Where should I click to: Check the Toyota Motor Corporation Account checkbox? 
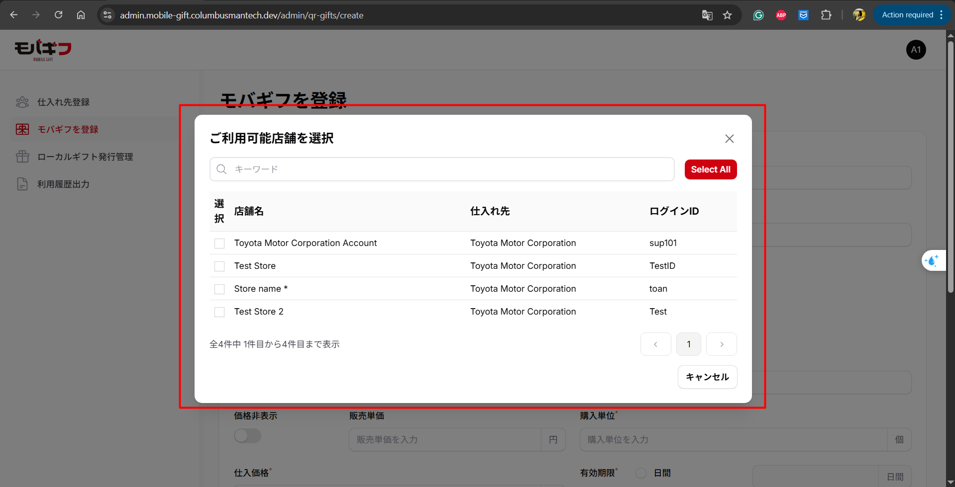[219, 243]
